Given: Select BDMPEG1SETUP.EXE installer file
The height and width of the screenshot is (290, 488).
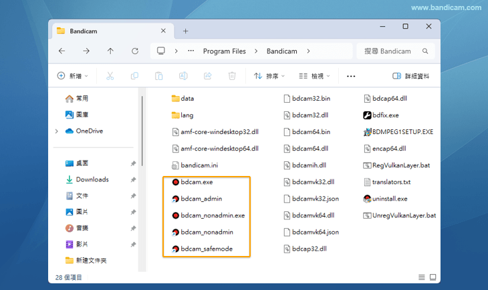Looking at the screenshot, I should click(398, 132).
